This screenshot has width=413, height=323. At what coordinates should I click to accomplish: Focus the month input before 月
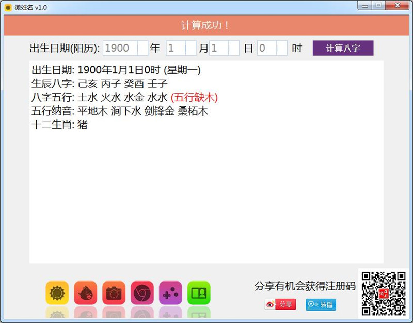(x=176, y=48)
